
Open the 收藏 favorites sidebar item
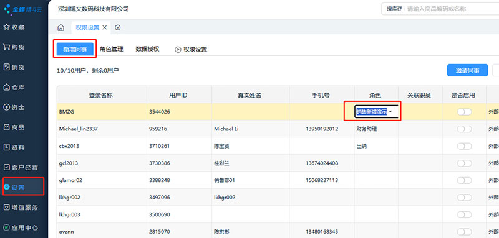[x=14, y=27]
